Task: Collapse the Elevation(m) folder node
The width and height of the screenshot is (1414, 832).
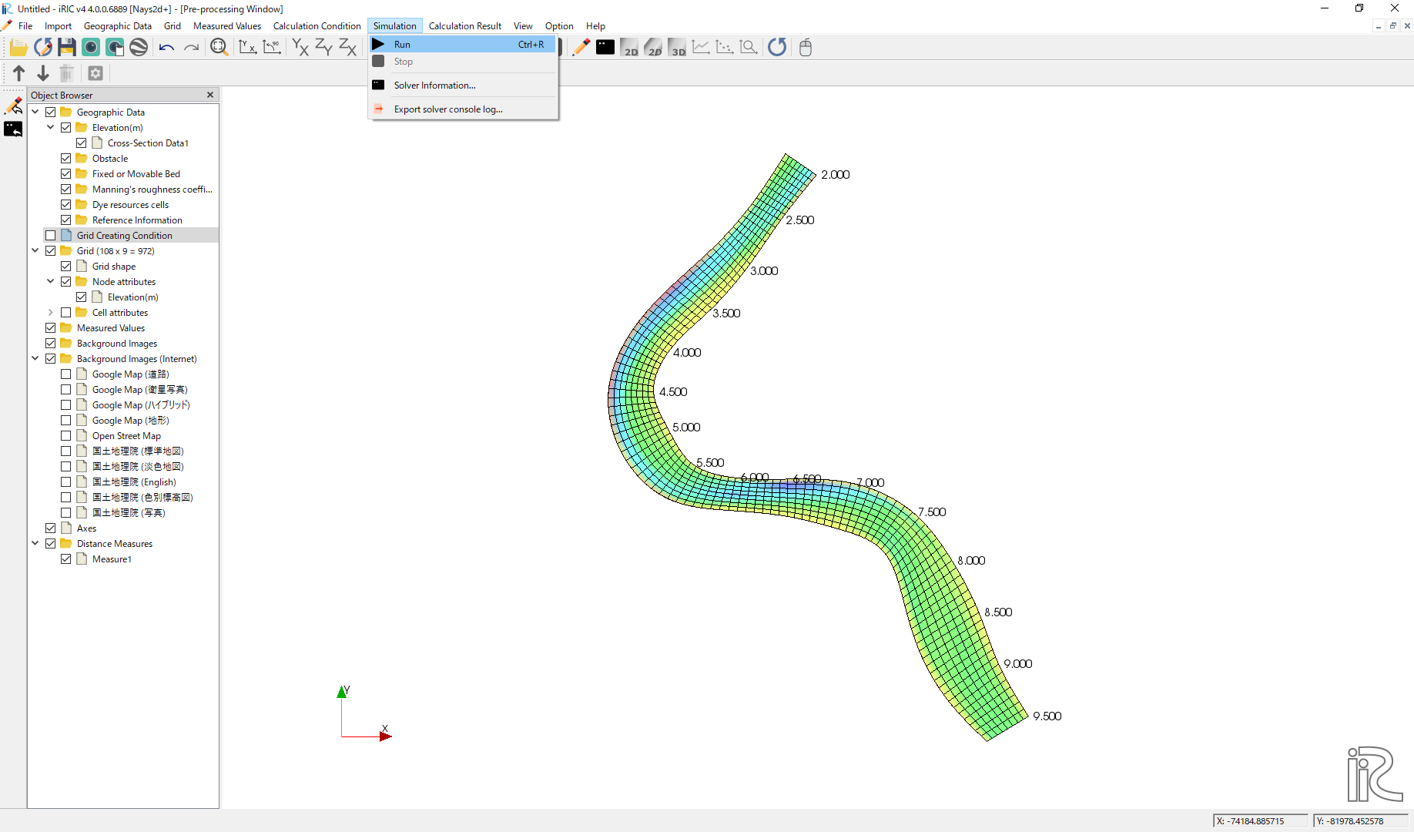Action: point(51,128)
